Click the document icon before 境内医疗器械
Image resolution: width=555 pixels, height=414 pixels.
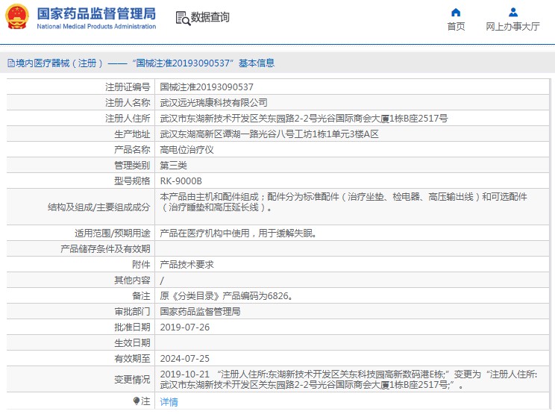(x=11, y=63)
